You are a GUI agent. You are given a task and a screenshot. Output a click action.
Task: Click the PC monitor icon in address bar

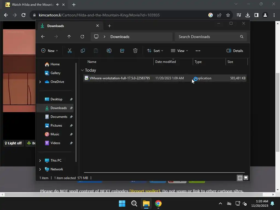tap(96, 37)
